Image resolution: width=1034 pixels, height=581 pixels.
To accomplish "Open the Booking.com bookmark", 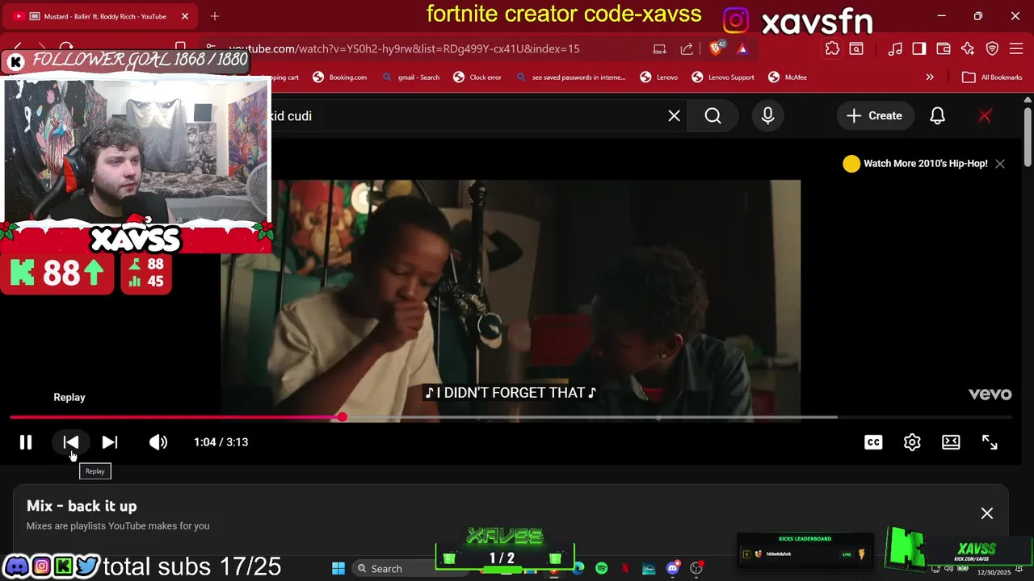I will coord(340,77).
